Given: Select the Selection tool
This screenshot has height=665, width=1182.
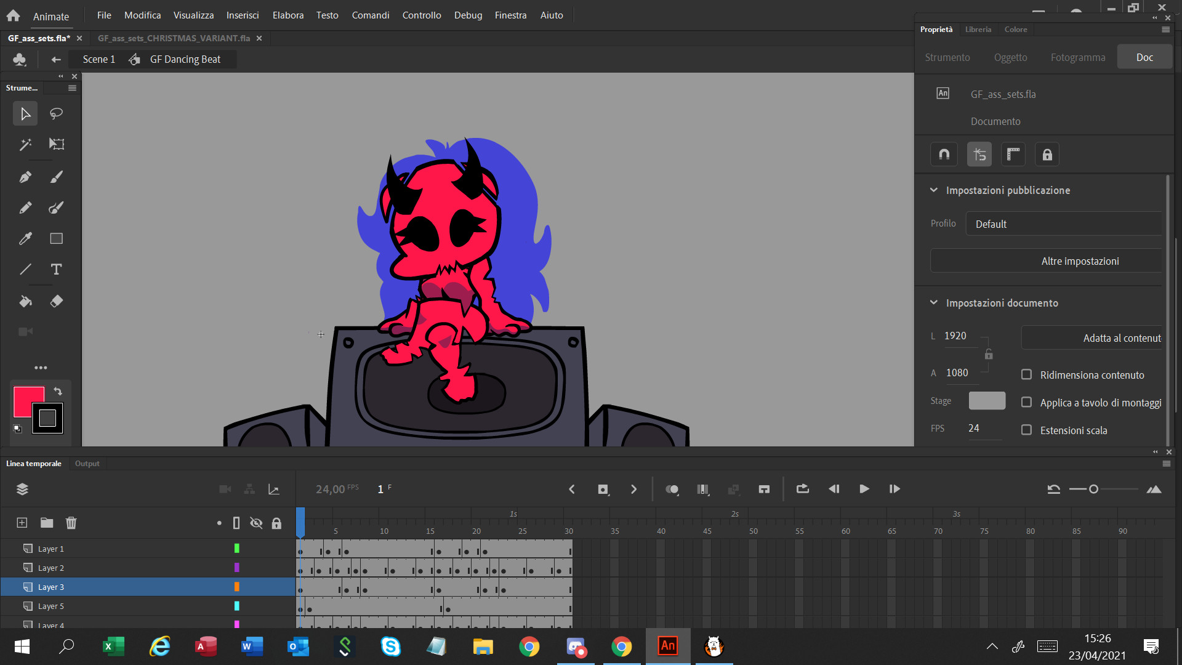Looking at the screenshot, I should 25,113.
